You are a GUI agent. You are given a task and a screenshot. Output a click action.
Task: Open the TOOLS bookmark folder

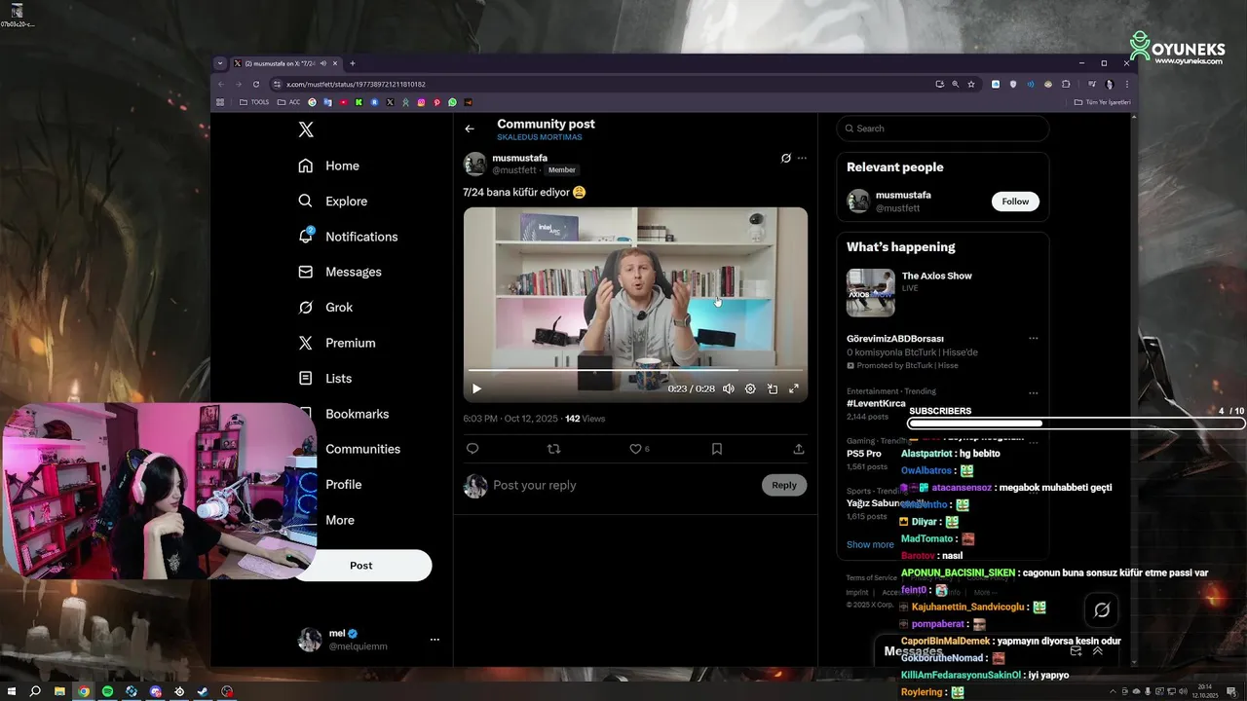pos(254,102)
